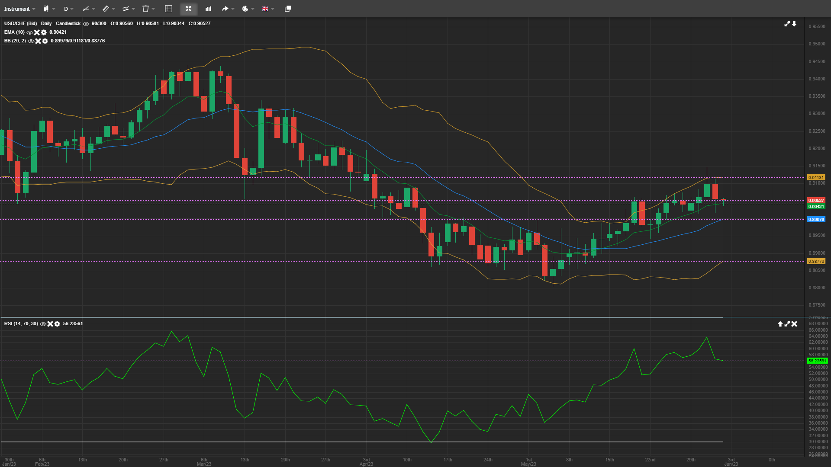Click the USD/CHF (Bid) - Daily - Candlestick title
The width and height of the screenshot is (831, 467).
coord(42,24)
